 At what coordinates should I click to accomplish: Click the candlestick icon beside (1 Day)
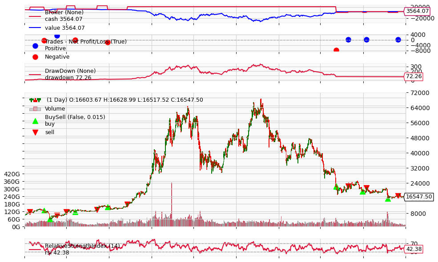pos(35,100)
